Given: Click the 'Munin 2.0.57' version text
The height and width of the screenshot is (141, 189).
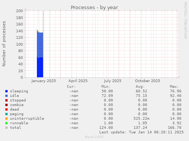Looking at the screenshot, I should [94, 137].
